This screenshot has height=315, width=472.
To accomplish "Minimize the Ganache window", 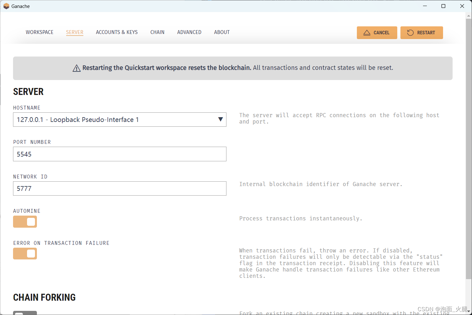I will coord(425,6).
